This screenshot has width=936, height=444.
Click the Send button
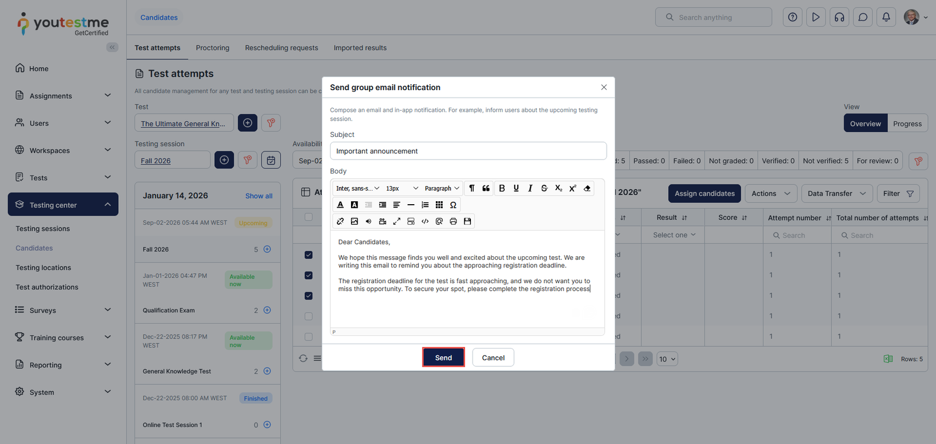[443, 357]
